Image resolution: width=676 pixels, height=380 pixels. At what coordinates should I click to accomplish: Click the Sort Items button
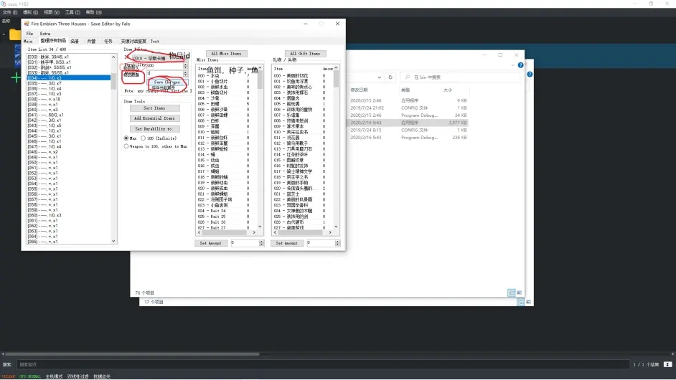click(x=154, y=108)
